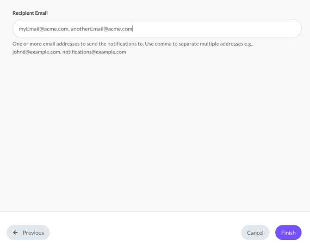Click the word "acme.com" in the first address
The image size is (310, 249).
[56, 29]
